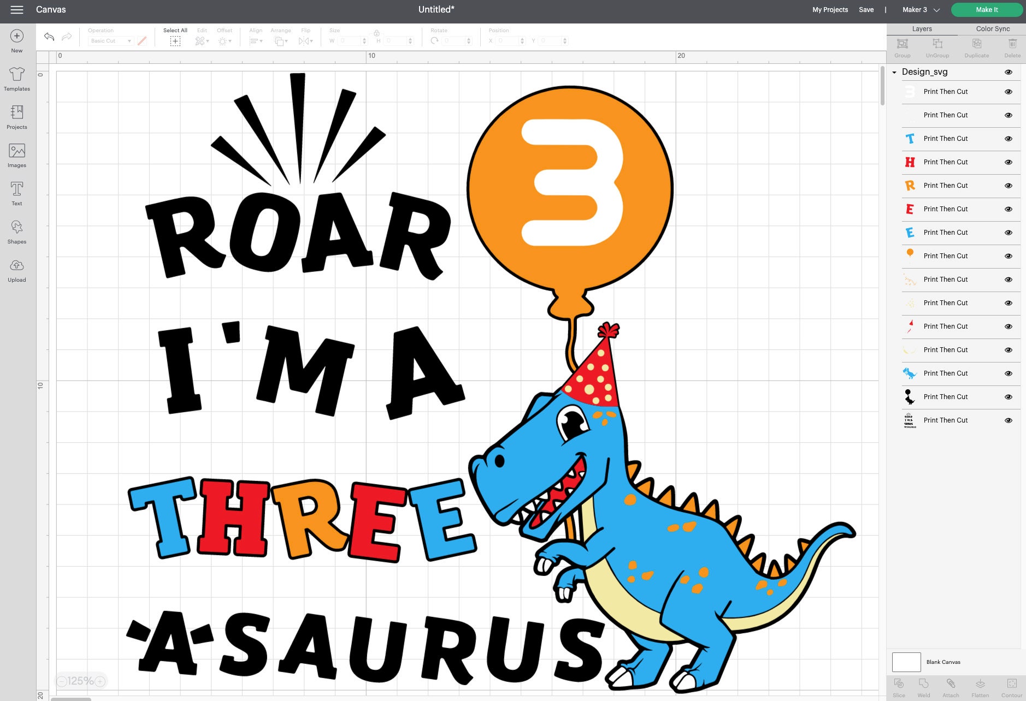
Task: Open the hamburger menu
Action: [x=17, y=9]
